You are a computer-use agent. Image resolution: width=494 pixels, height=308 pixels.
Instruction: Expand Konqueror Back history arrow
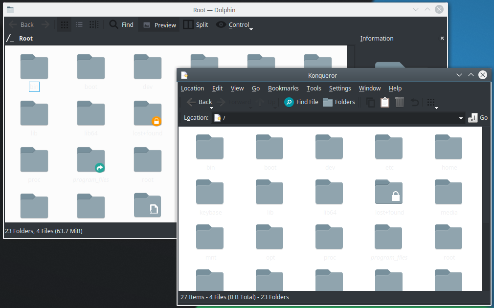tap(211, 108)
